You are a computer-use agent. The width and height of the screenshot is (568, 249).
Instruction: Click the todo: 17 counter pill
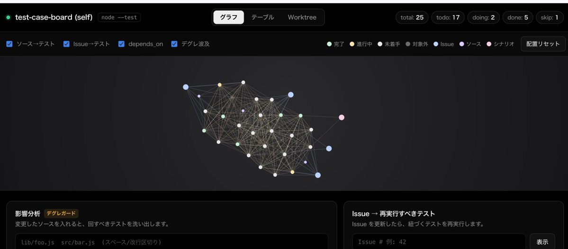448,18
